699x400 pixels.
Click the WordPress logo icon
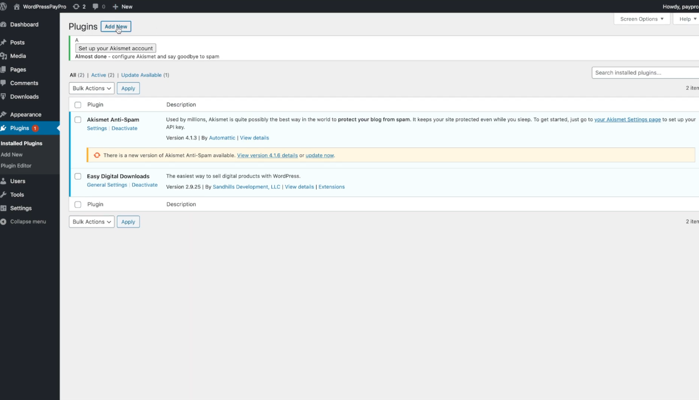coord(3,6)
